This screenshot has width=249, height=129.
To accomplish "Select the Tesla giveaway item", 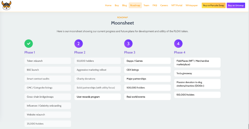I will (x=197, y=73).
